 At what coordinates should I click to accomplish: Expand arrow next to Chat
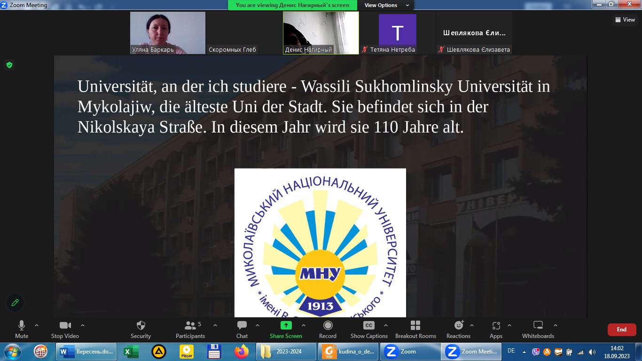click(x=258, y=325)
